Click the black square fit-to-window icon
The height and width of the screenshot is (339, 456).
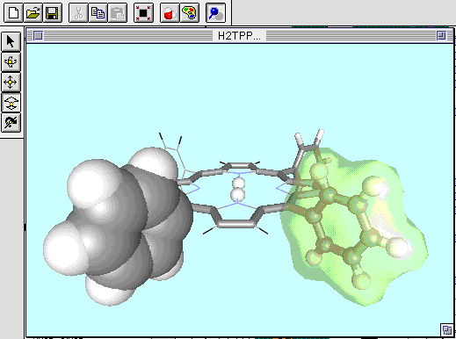(x=143, y=13)
